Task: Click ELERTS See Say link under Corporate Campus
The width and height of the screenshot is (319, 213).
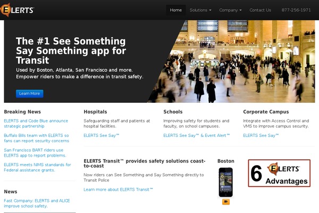Action: [x=261, y=135]
